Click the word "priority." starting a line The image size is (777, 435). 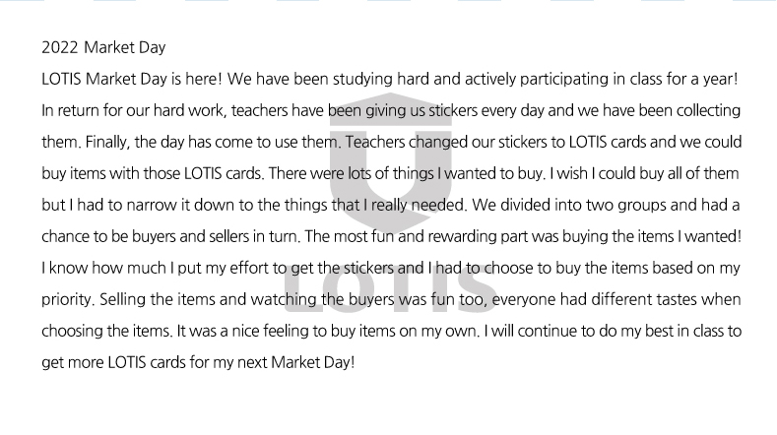[x=68, y=300]
